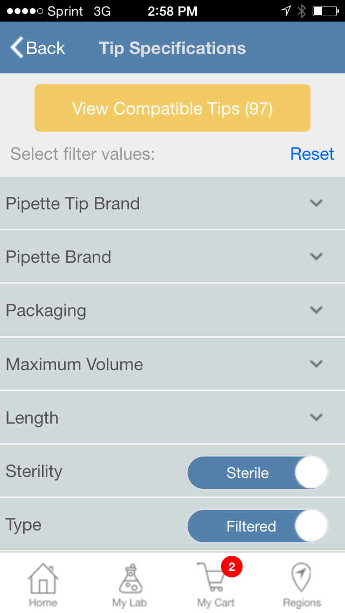The width and height of the screenshot is (345, 613).
Task: Open the My Cart shopping cart icon
Action: pyautogui.click(x=211, y=577)
